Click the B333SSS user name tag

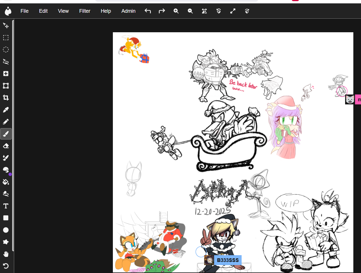tap(228, 260)
